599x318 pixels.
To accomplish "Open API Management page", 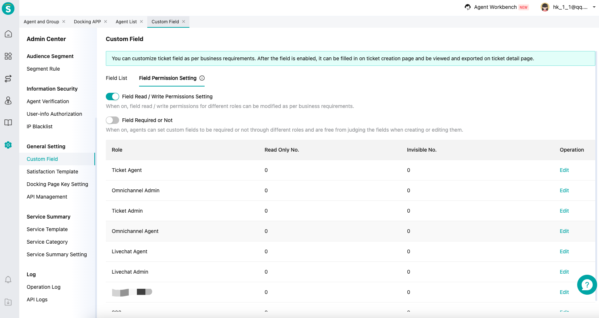I will pos(47,197).
